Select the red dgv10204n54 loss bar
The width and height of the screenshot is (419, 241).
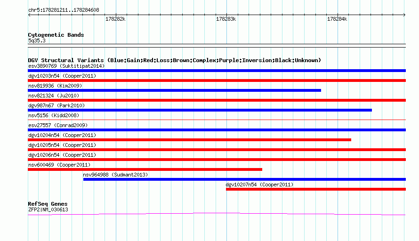(x=189, y=140)
